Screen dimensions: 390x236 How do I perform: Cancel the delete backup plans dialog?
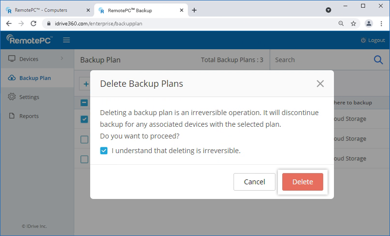point(254,182)
